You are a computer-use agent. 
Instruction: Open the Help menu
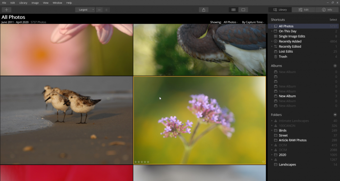click(69, 3)
